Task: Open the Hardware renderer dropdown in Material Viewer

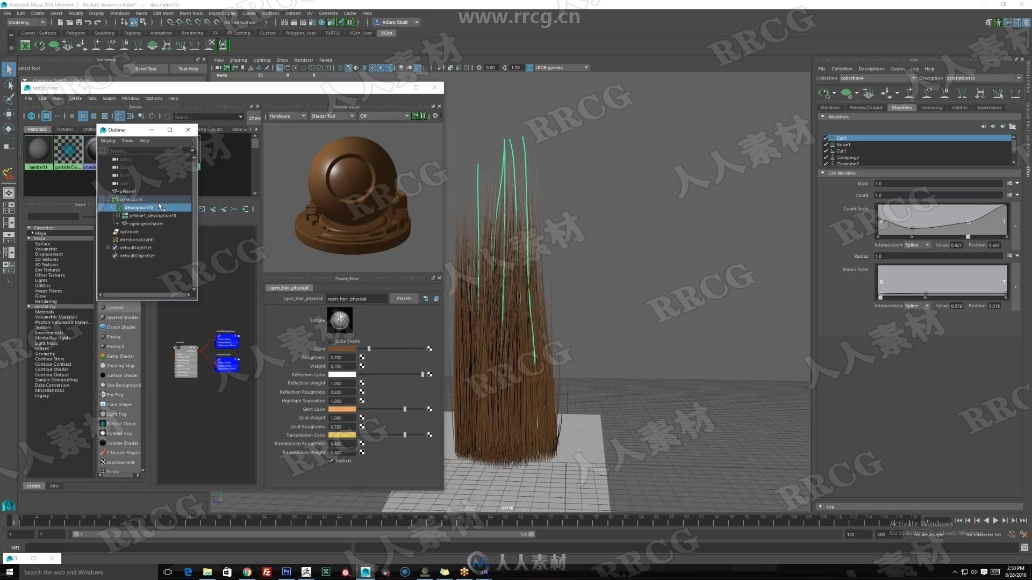Action: (x=287, y=116)
